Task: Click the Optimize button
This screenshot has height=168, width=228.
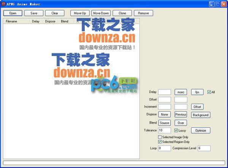Action: [201, 131]
